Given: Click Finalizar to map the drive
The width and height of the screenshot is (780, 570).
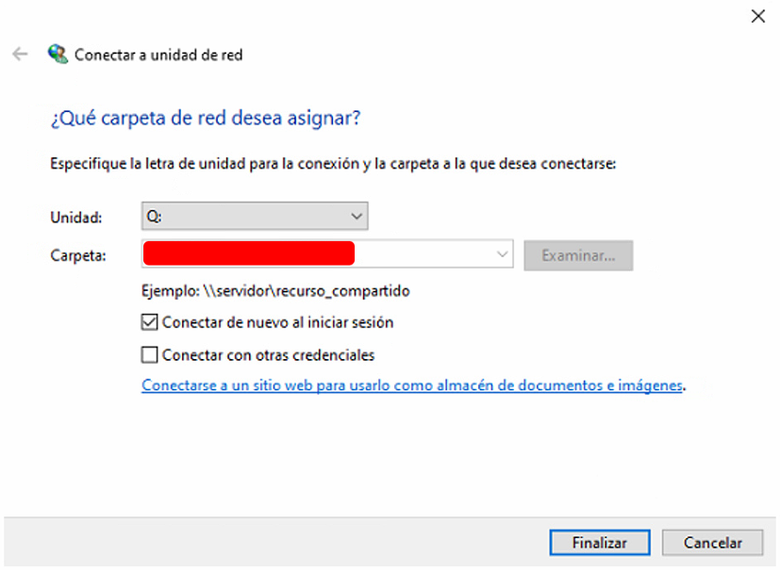Looking at the screenshot, I should point(600,542).
